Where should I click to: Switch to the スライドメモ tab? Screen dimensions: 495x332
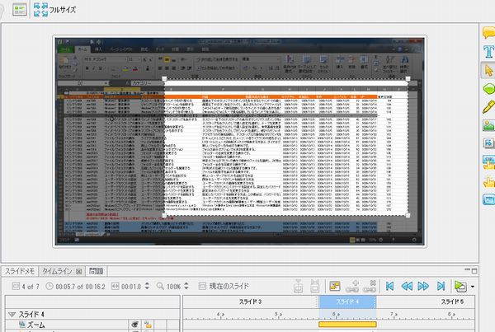[x=19, y=270]
